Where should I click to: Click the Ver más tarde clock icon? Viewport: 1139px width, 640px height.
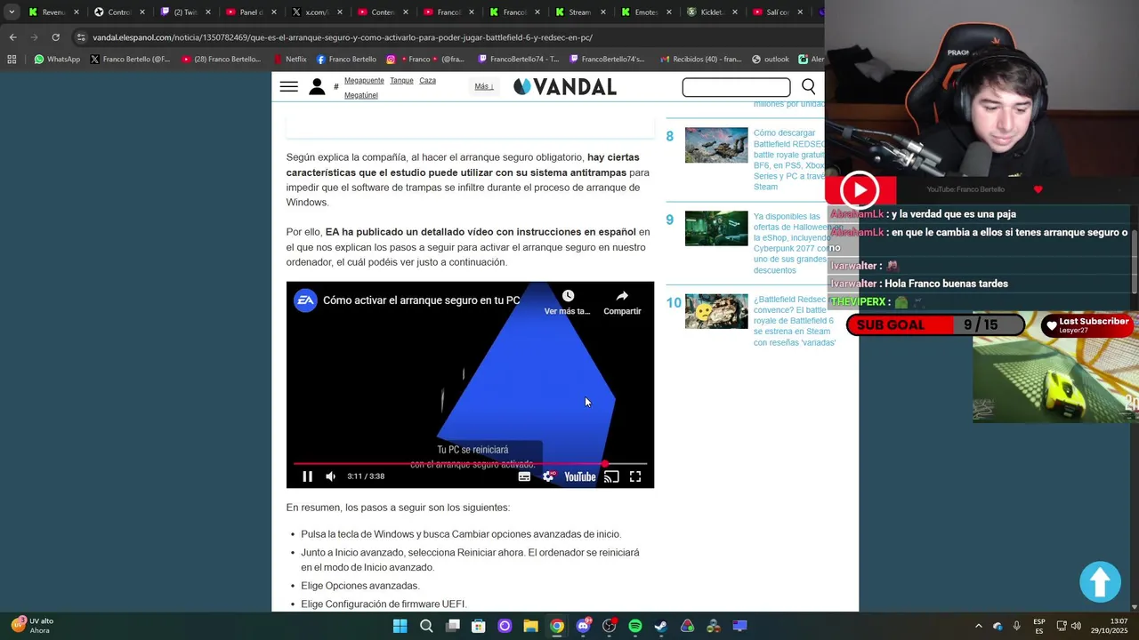(568, 296)
